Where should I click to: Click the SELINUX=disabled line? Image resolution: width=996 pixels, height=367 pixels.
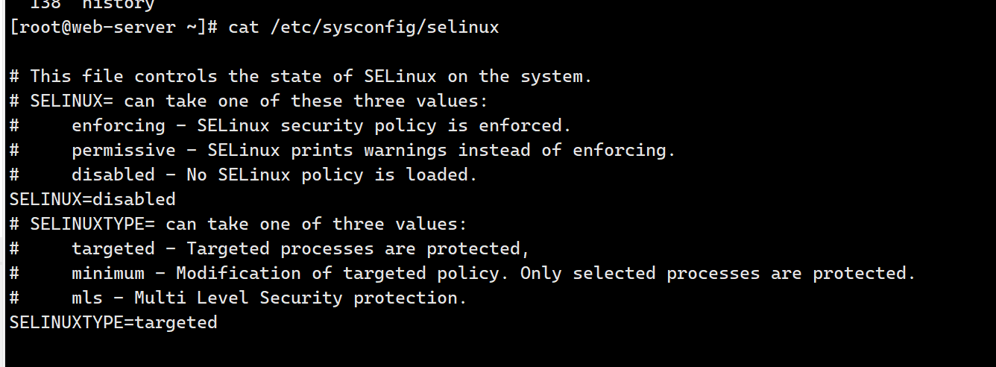tap(92, 200)
